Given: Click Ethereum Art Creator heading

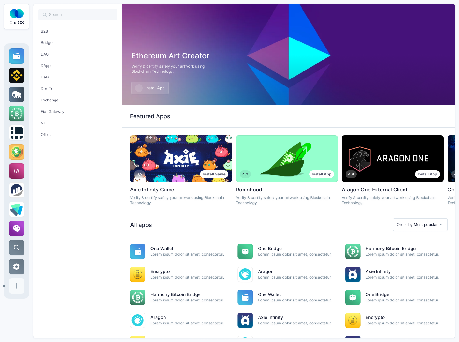Looking at the screenshot, I should click(170, 56).
